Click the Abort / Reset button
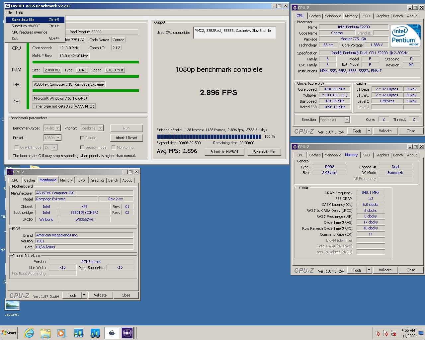Screen dimensions: 425x340 point(126,138)
